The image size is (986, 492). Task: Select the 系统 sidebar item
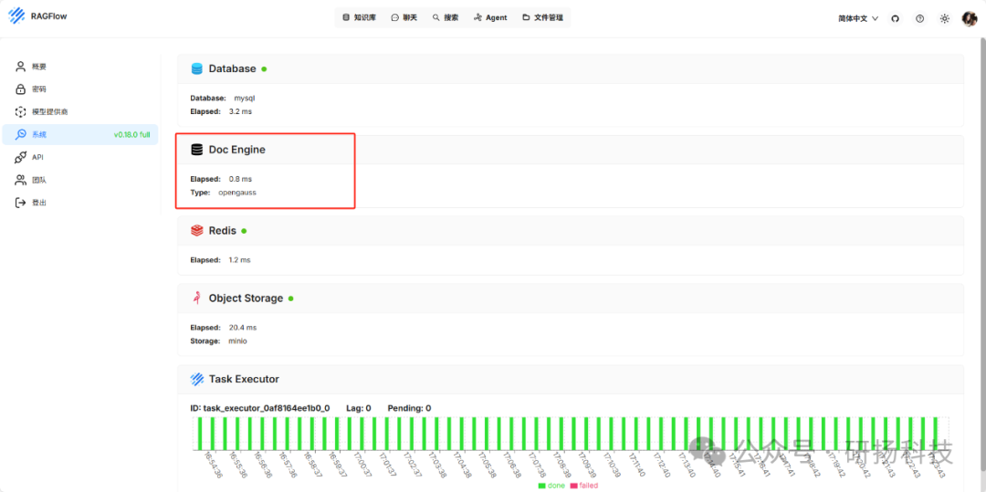click(x=79, y=134)
